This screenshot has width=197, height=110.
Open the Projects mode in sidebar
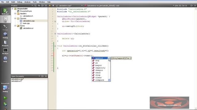click(5, 43)
